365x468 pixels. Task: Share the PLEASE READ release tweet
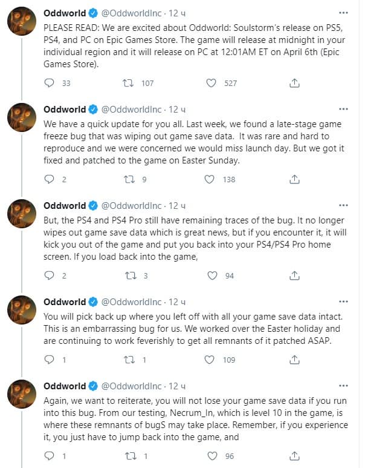[294, 83]
